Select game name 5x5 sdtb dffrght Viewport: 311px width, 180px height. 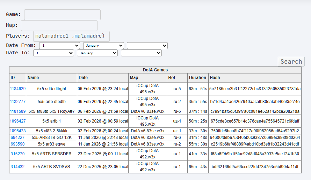click(x=52, y=89)
